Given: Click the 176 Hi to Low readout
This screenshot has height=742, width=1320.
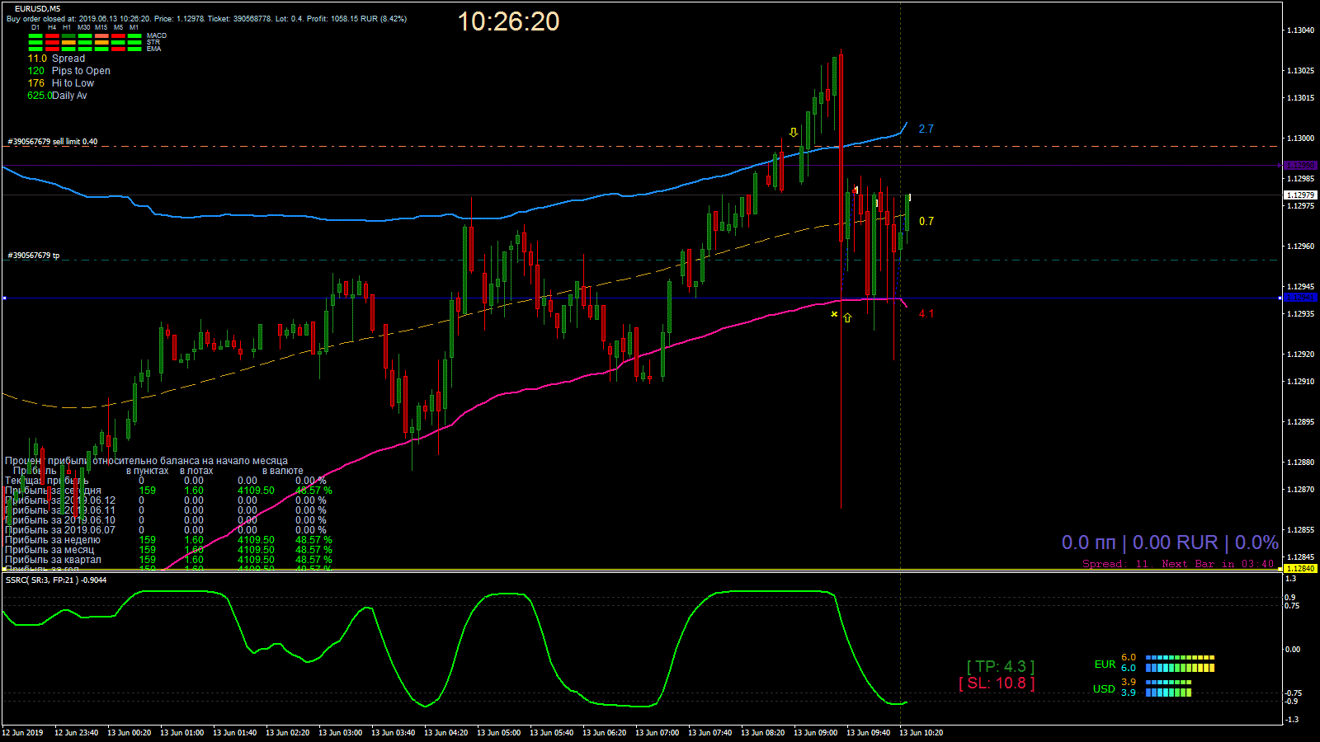Looking at the screenshot, I should [60, 83].
